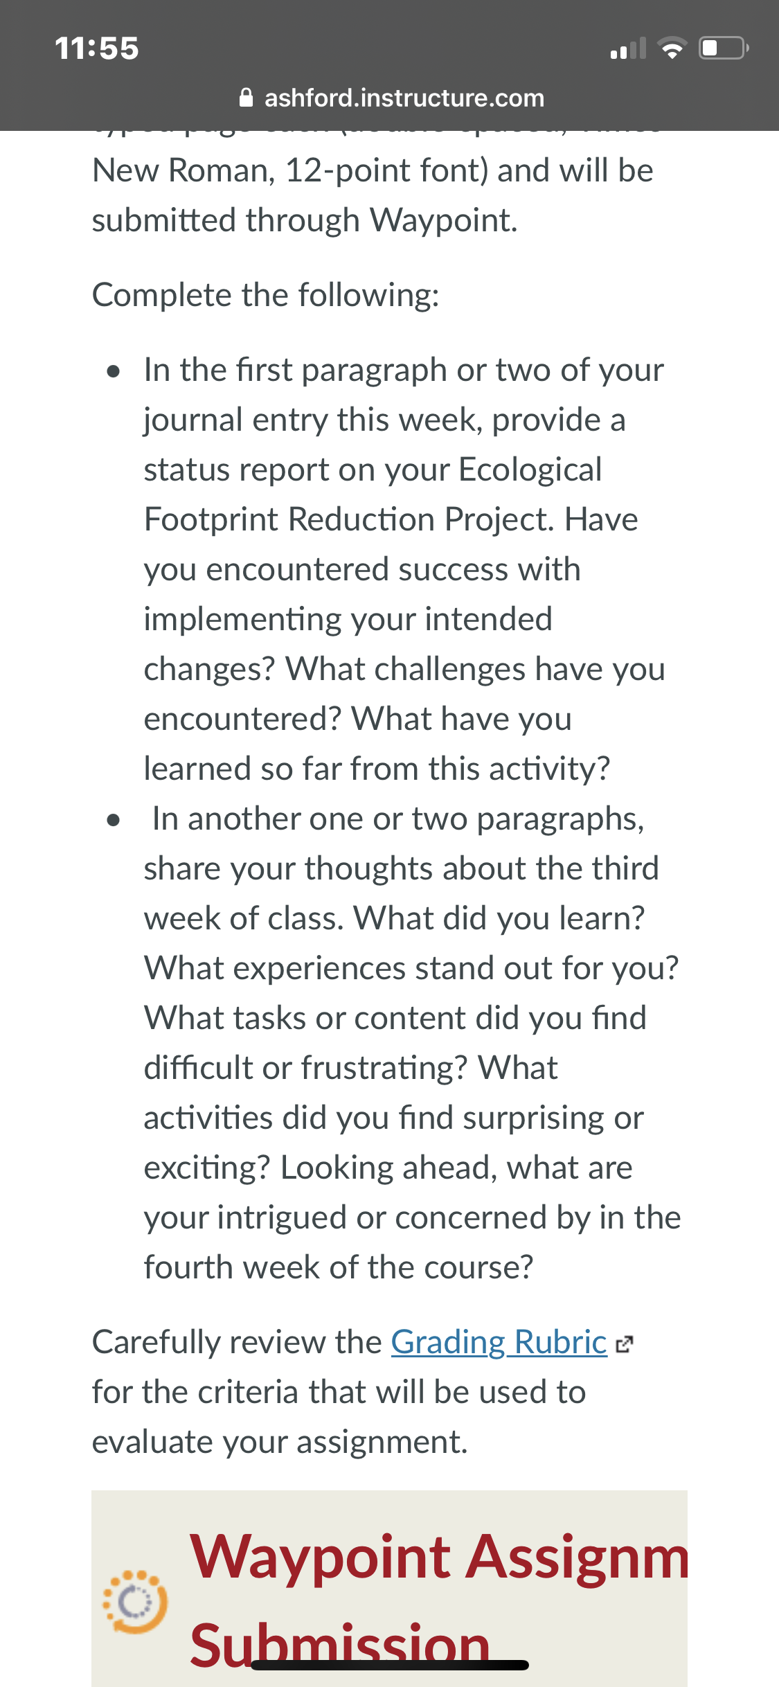Tap the ashford.instructure.com address bar
Viewport: 779px width, 1687px height.
(x=391, y=98)
